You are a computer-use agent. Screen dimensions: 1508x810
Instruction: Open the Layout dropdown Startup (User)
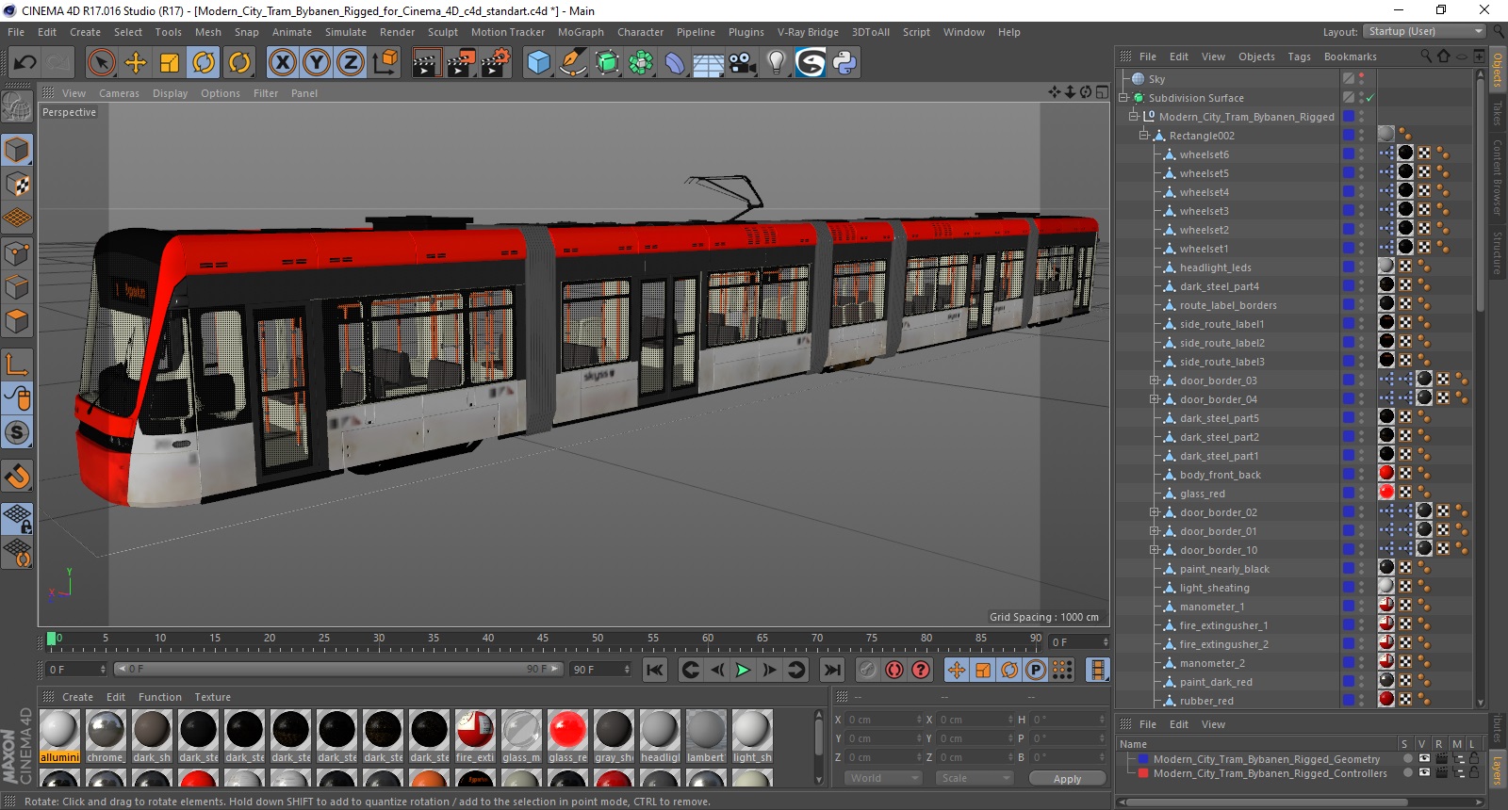click(1423, 31)
